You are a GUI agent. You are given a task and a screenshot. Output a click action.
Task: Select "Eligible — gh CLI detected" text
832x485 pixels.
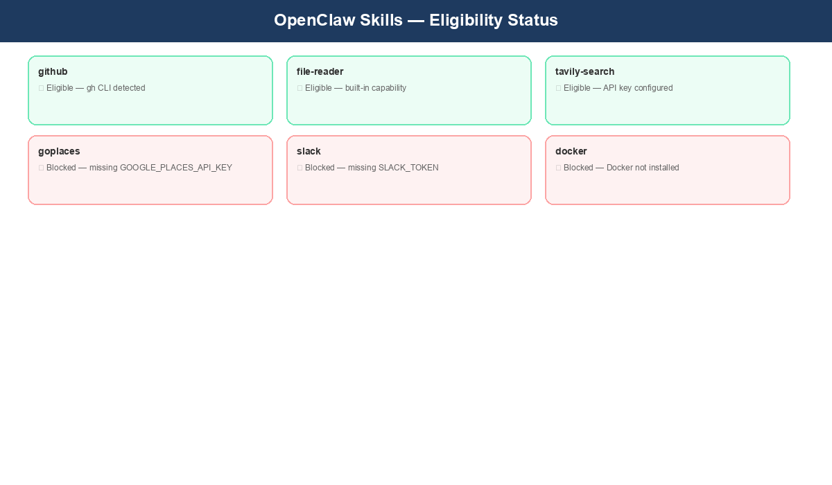96,88
